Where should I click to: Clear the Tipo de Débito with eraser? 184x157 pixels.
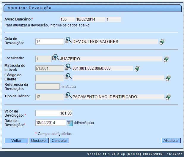point(168,97)
